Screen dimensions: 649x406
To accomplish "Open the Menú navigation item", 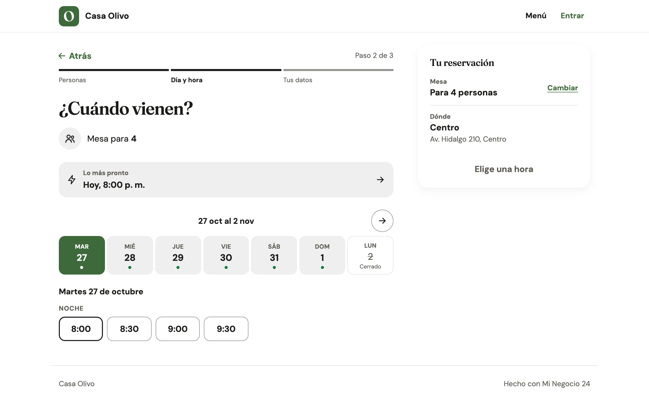I will (536, 15).
